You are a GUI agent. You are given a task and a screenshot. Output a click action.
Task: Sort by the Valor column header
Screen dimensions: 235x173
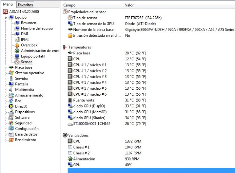[179, 5]
